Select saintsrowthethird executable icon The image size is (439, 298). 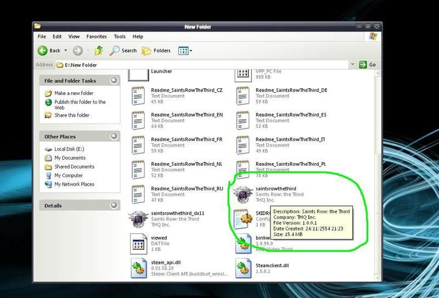coord(243,194)
